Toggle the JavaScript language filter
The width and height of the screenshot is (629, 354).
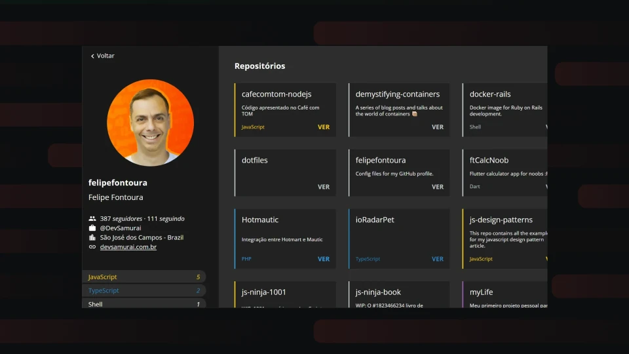pyautogui.click(x=144, y=277)
